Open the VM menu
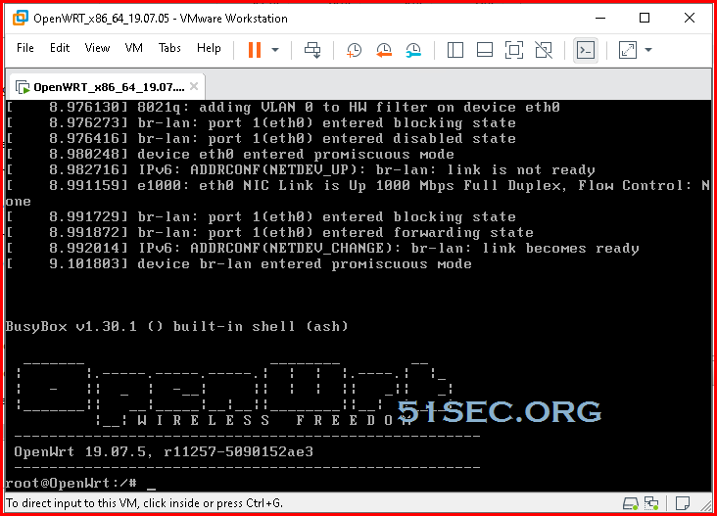The image size is (717, 516). (x=133, y=48)
